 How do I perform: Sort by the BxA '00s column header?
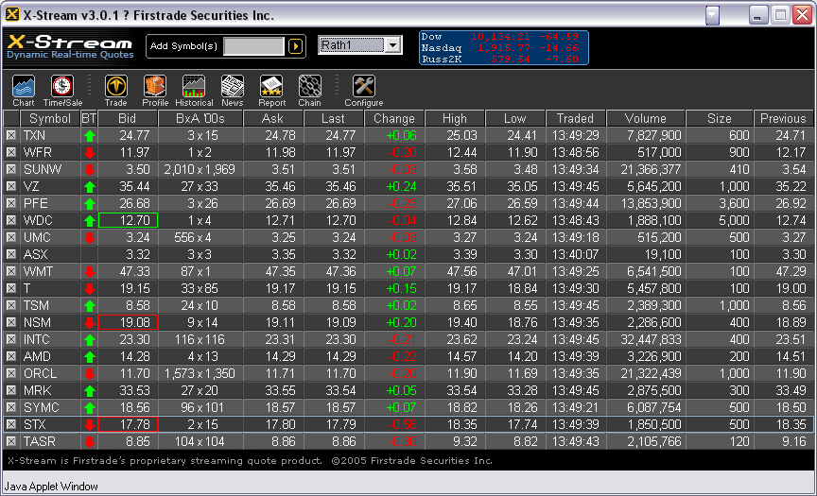pos(200,119)
